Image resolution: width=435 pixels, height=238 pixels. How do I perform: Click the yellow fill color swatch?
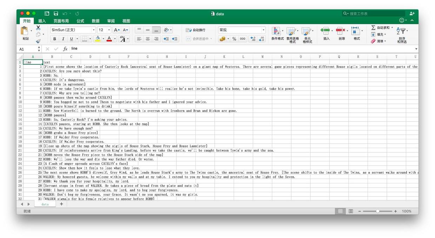coord(98,39)
